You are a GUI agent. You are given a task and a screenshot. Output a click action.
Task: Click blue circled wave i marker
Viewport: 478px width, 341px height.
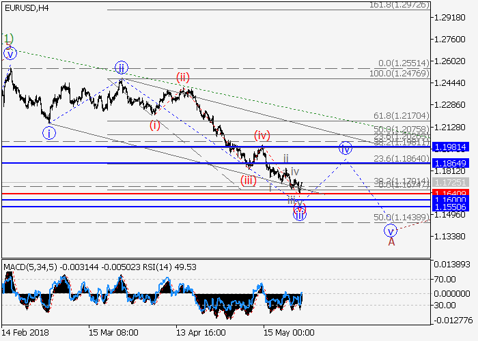49,132
